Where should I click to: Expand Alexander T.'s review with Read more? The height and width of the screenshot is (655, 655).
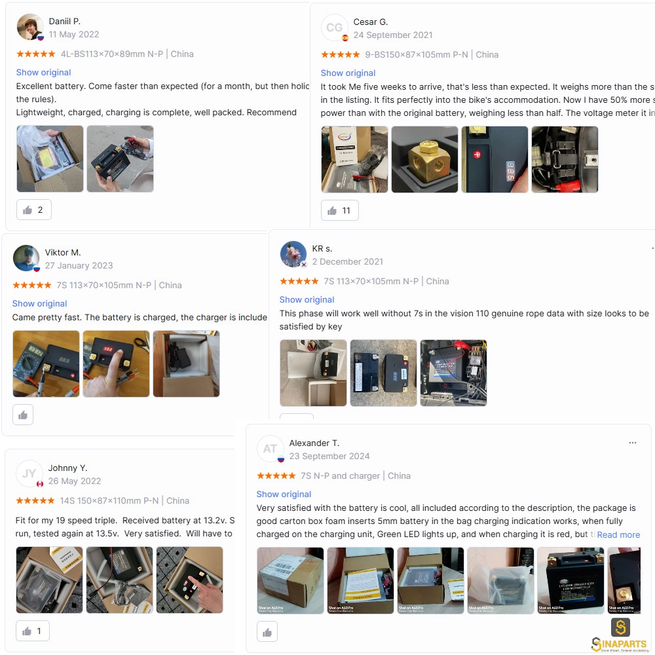[x=618, y=534]
